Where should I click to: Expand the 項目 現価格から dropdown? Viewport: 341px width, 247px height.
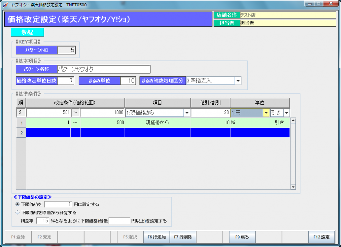coord(187,113)
